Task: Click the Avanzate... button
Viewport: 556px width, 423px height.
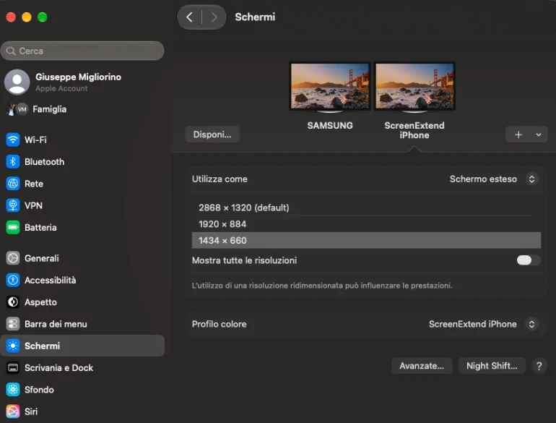Action: pyautogui.click(x=422, y=366)
